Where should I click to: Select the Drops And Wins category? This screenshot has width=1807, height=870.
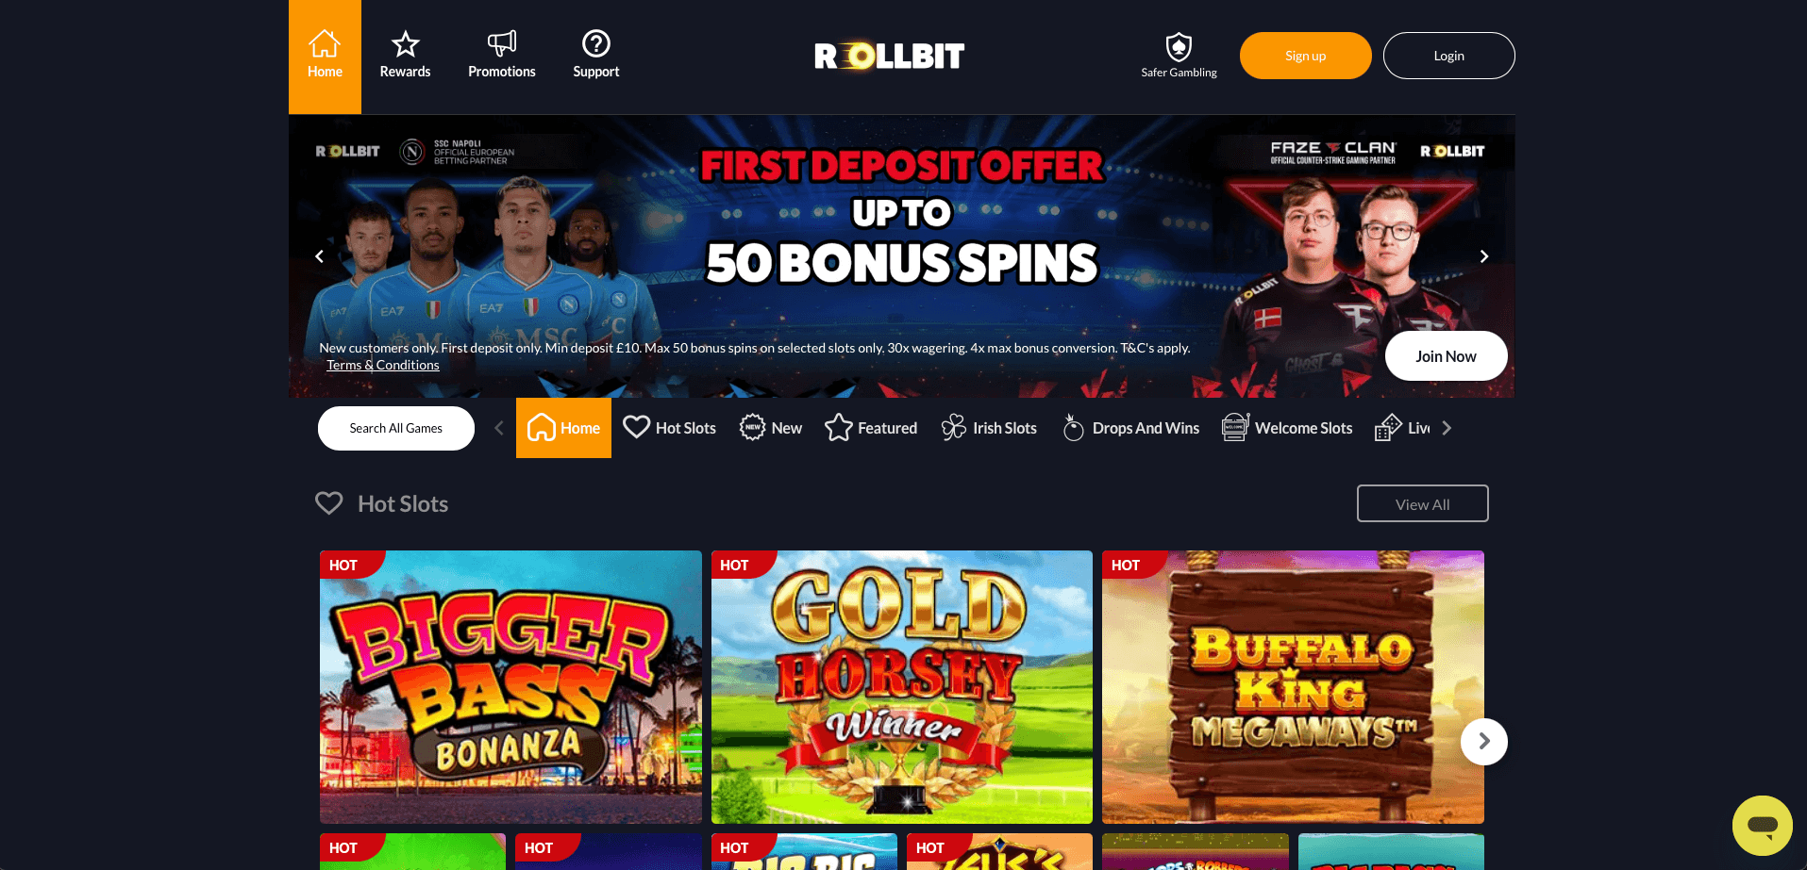[x=1130, y=428]
